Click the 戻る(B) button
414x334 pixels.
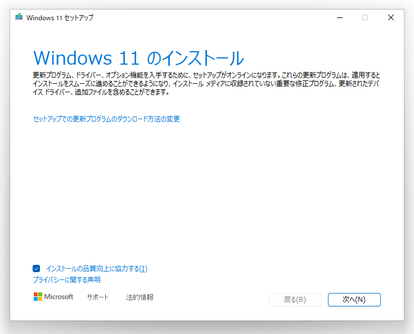click(x=295, y=299)
